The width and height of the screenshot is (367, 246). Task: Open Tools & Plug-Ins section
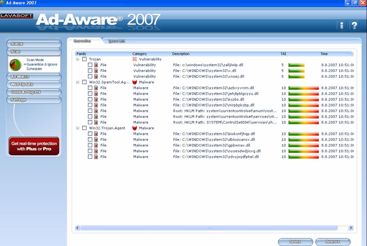[34, 92]
